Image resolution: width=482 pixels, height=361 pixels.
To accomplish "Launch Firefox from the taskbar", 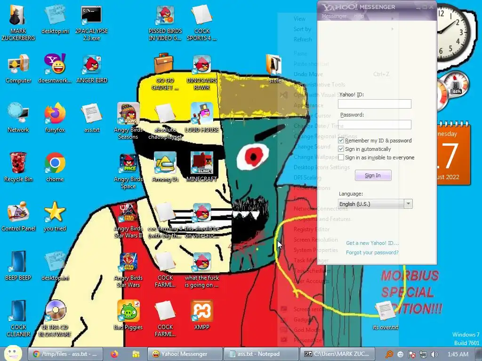I will click(114, 354).
